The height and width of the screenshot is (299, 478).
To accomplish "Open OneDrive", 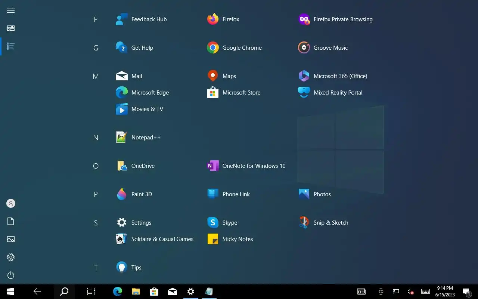I will (135, 166).
